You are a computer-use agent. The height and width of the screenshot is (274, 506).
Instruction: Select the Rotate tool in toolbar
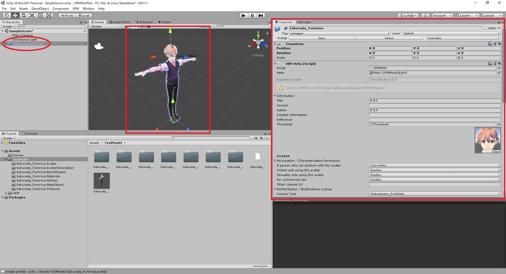(x=24, y=16)
